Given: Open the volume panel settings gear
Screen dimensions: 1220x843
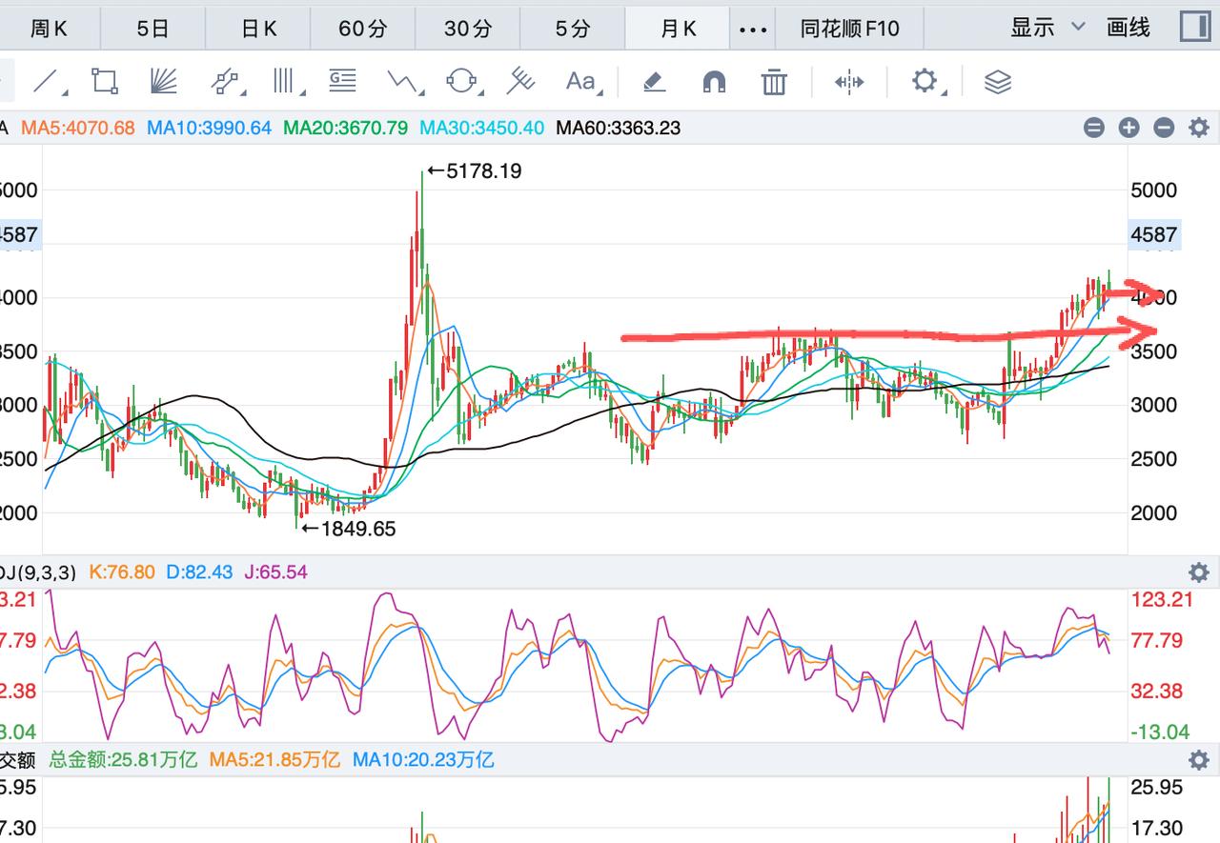Looking at the screenshot, I should (1198, 760).
